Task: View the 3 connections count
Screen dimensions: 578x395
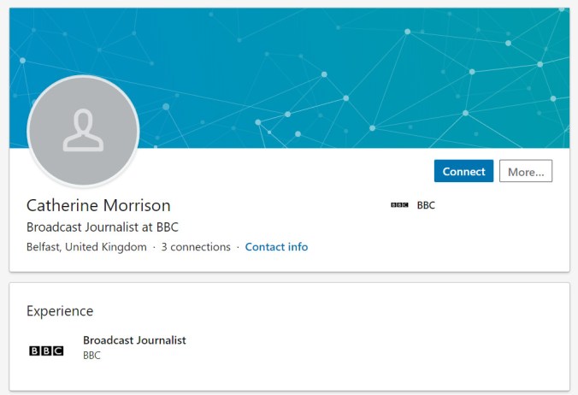Action: coord(196,247)
